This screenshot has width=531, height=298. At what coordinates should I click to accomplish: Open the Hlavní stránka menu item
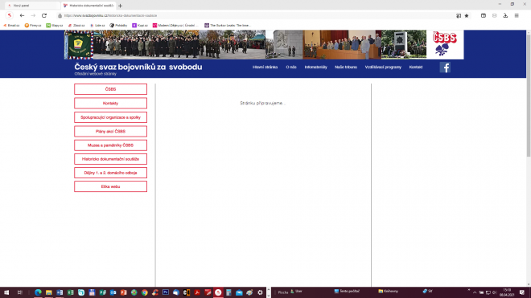click(265, 67)
